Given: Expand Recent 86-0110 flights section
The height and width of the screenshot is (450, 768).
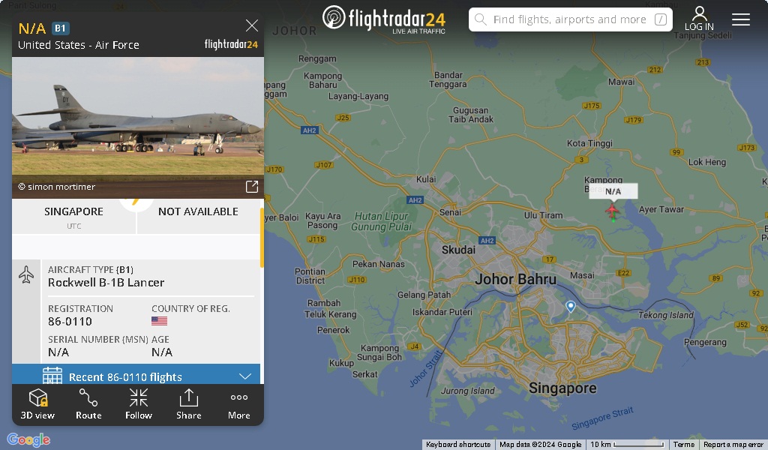Looking at the screenshot, I should tap(136, 376).
